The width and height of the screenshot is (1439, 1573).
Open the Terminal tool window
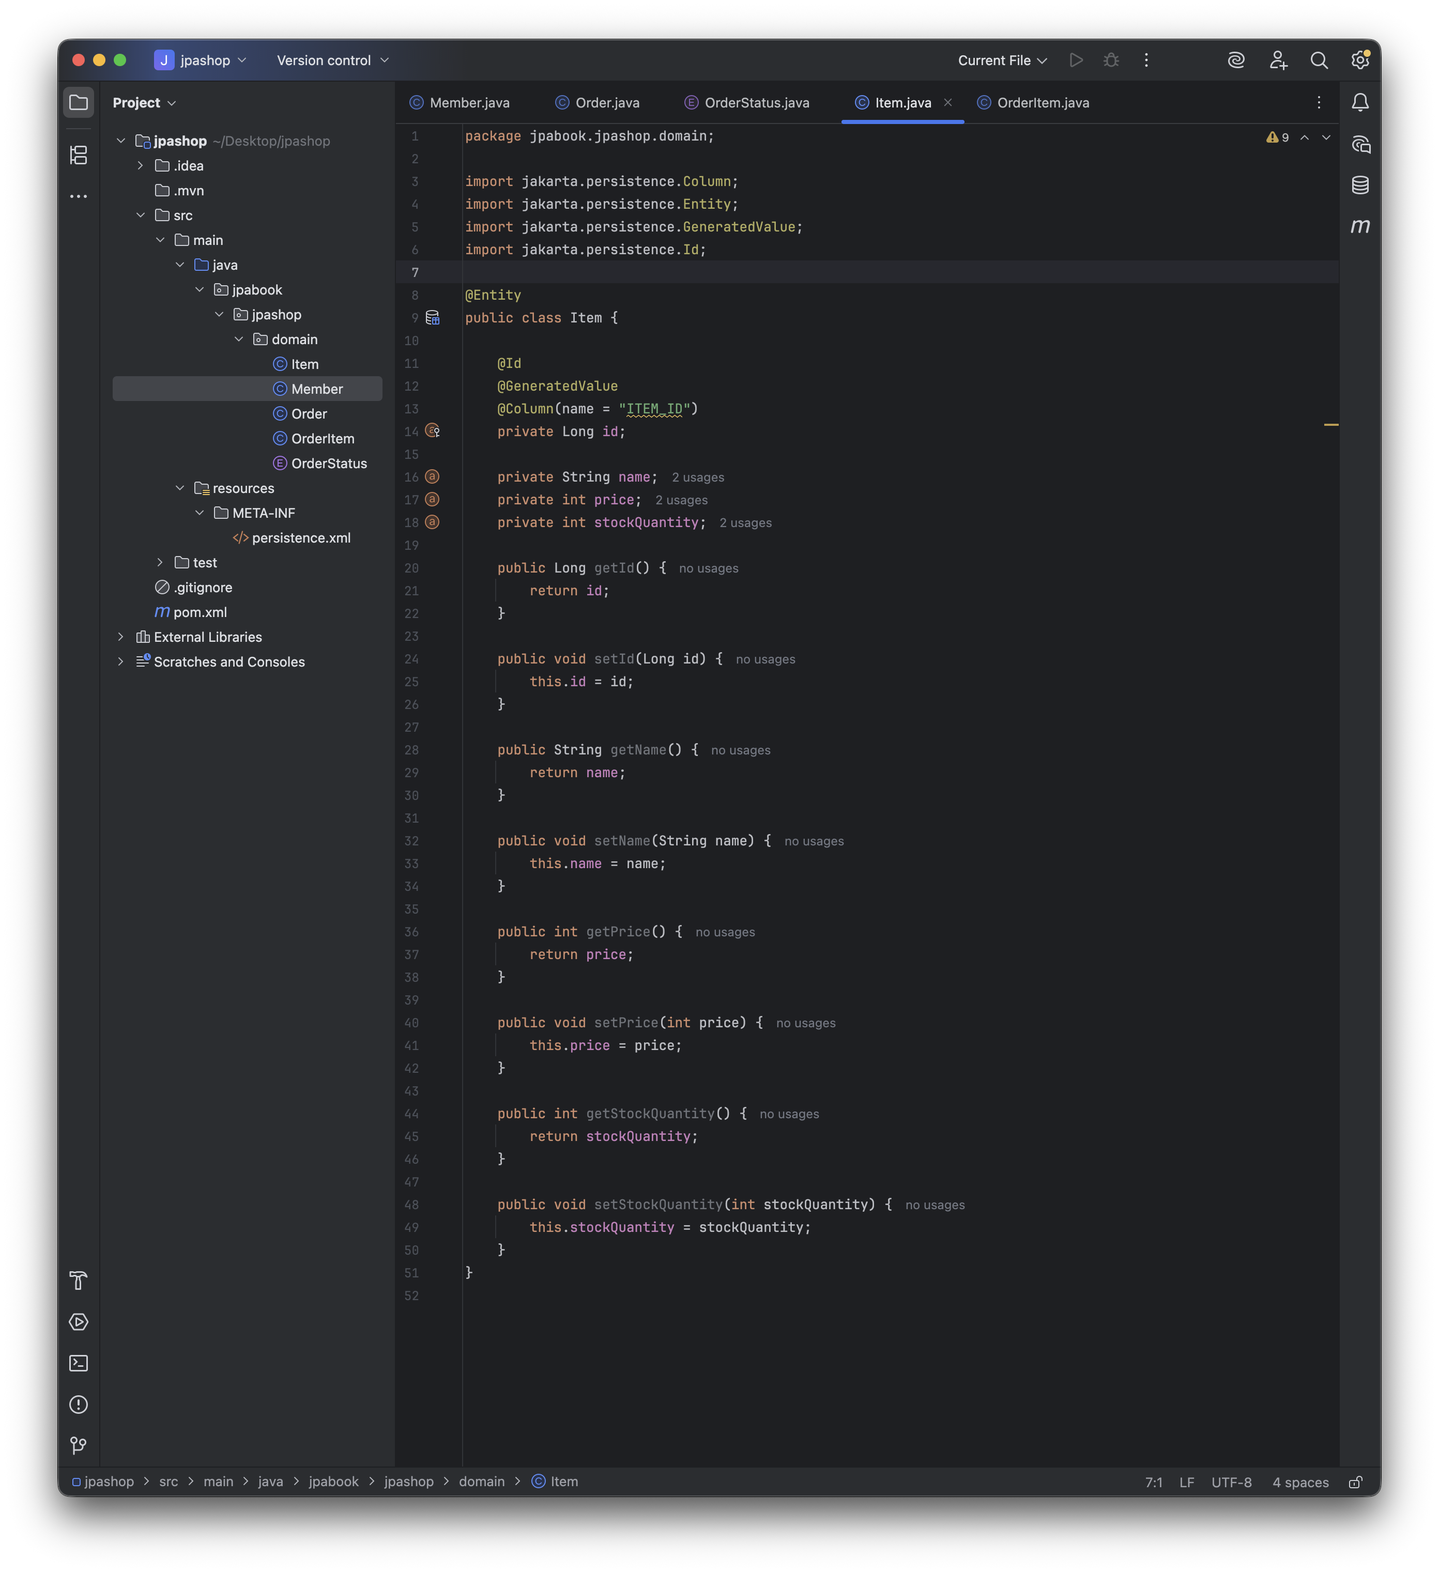[79, 1363]
